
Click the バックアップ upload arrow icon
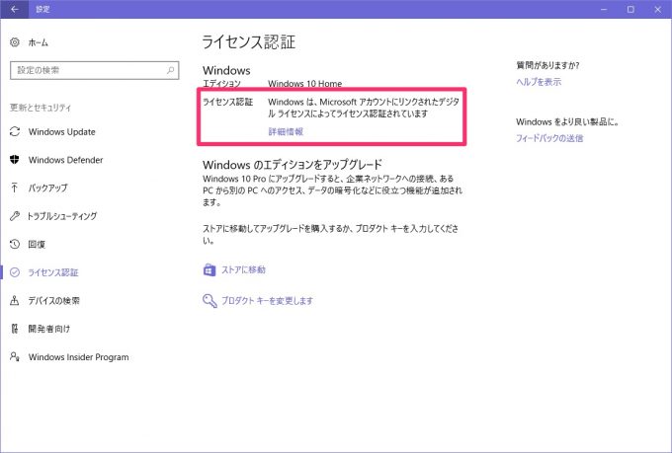tap(15, 188)
